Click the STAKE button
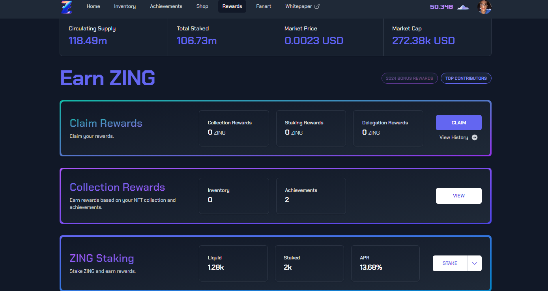Screen dimensions: 548x291 450,263
